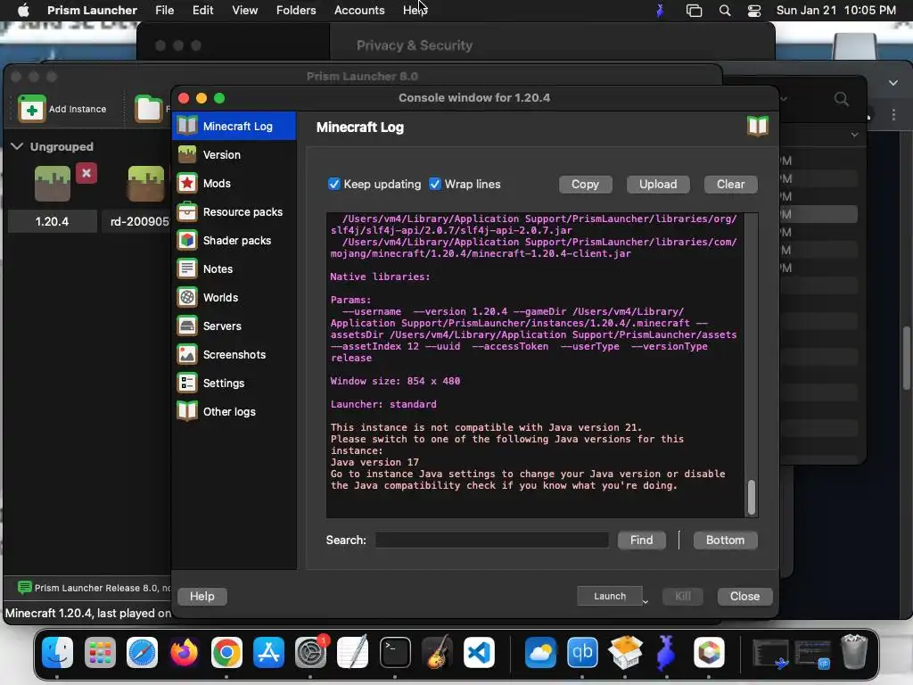Click the Search input field
The width and height of the screenshot is (913, 685).
click(x=492, y=540)
